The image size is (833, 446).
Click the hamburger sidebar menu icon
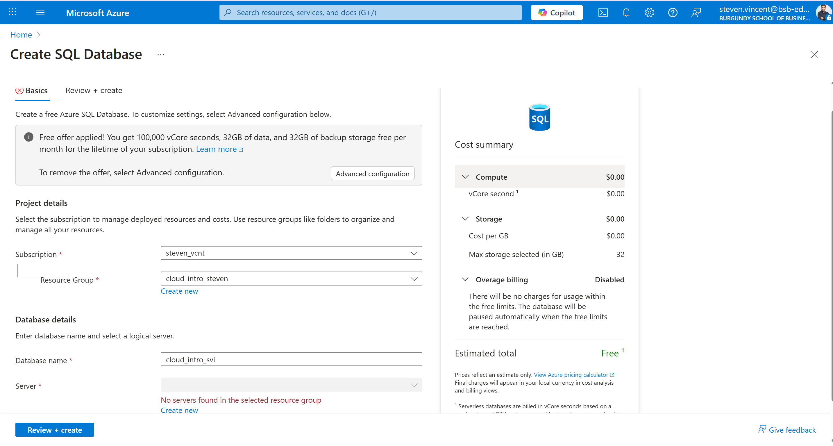point(40,12)
